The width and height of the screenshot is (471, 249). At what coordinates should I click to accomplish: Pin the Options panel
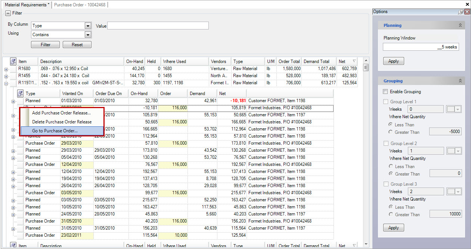461,12
